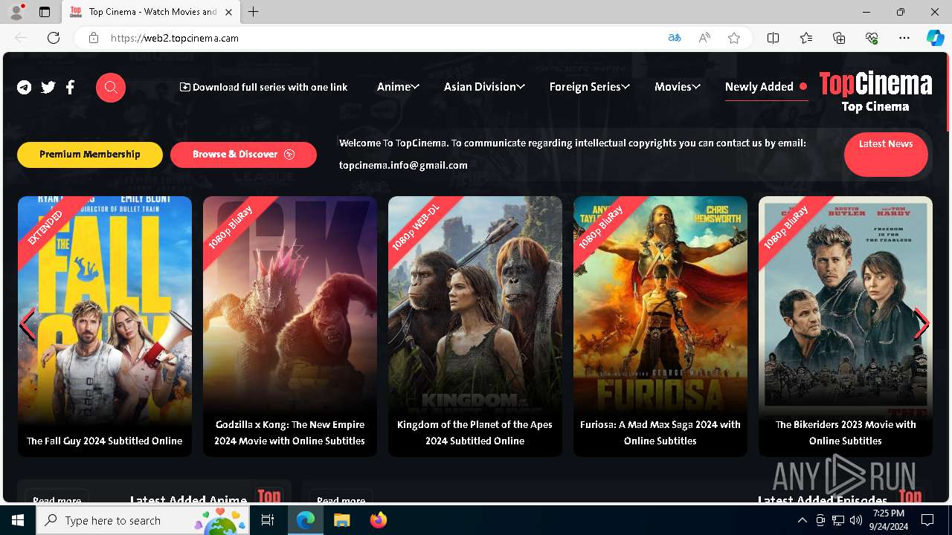Screen dimensions: 952x535
Task: Open the notifications center
Action: coord(927,520)
